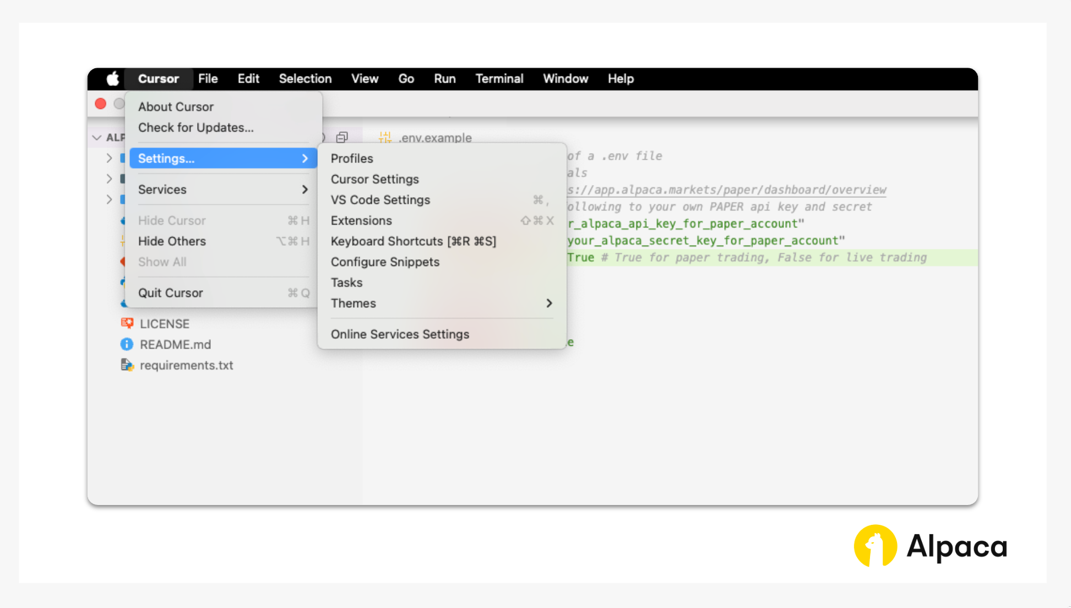Open the Help menu
Image resolution: width=1071 pixels, height=608 pixels.
click(x=621, y=79)
